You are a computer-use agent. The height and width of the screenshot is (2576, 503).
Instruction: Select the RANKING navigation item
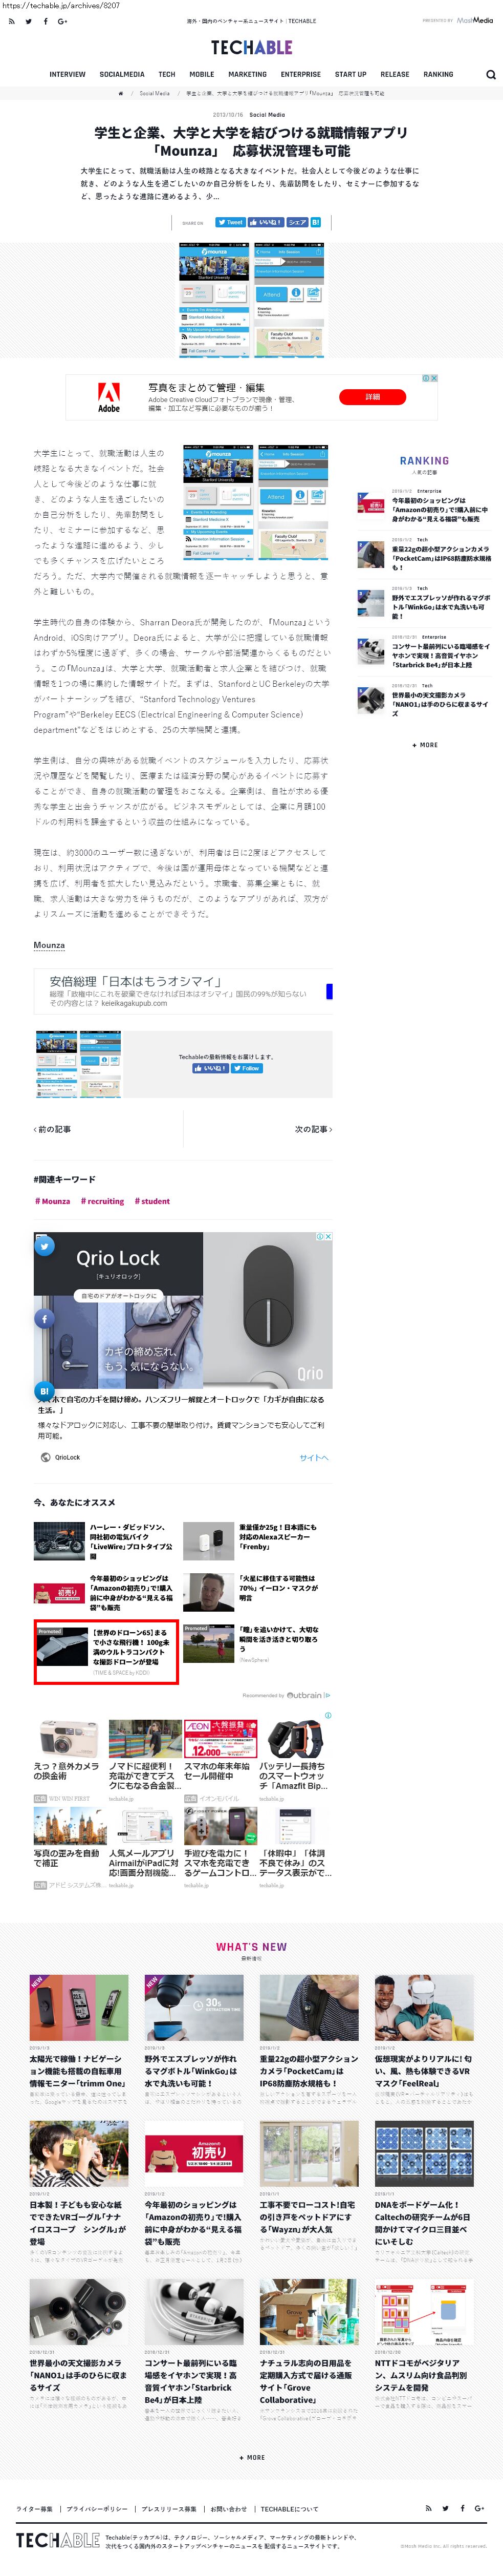438,74
